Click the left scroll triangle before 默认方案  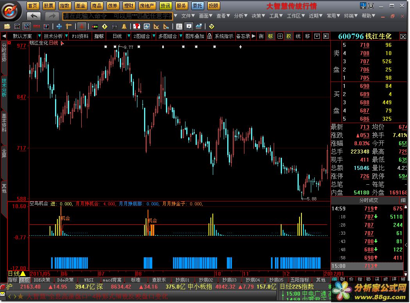pyautogui.click(x=4, y=36)
